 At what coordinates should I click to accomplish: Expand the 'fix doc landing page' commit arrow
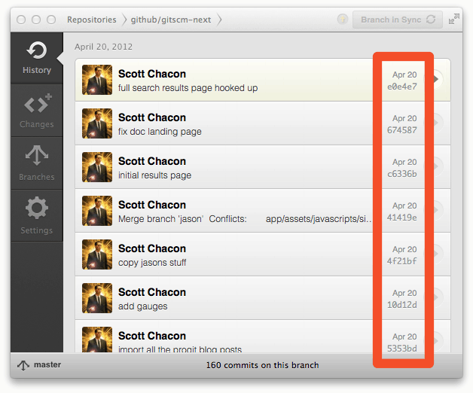pyautogui.click(x=435, y=123)
